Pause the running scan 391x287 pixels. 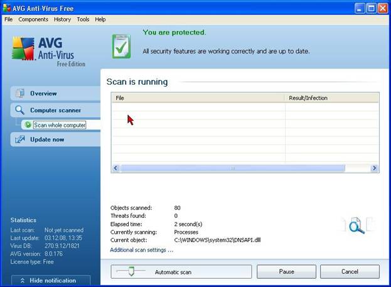click(287, 271)
